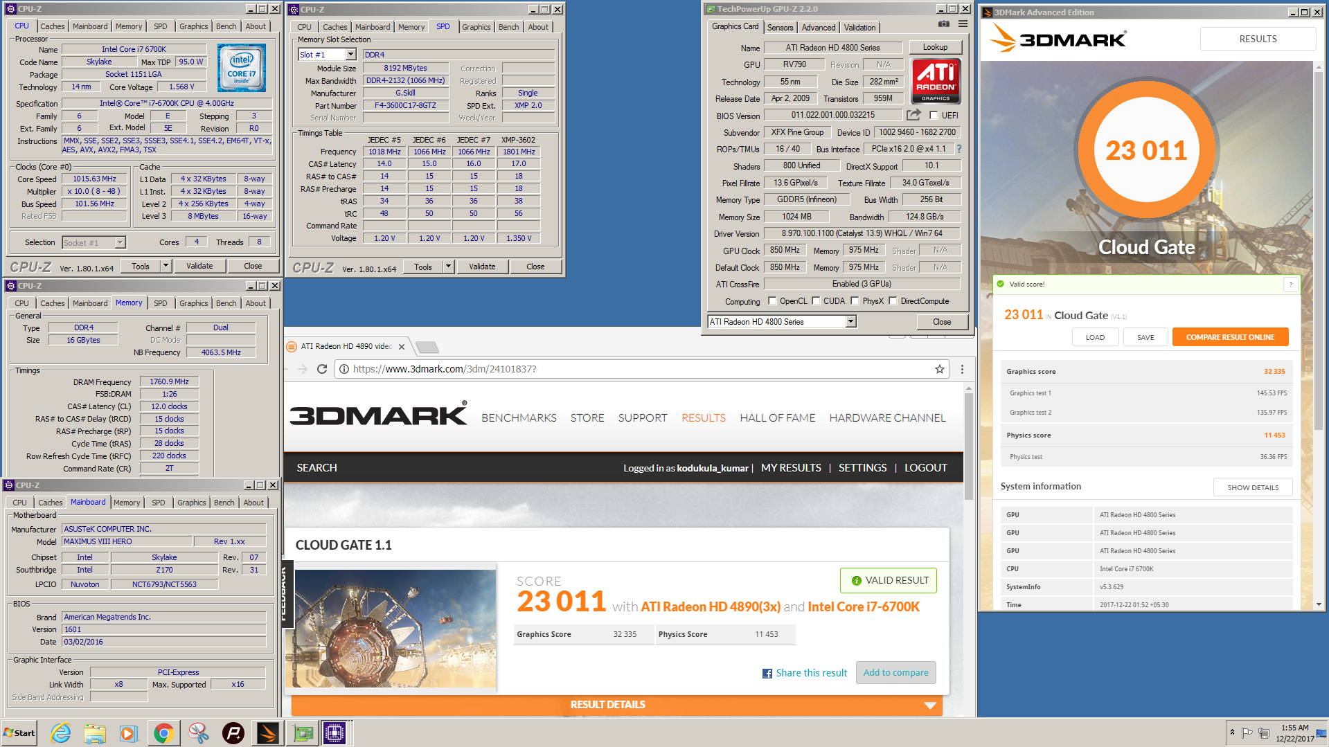Image resolution: width=1329 pixels, height=747 pixels.
Task: Click the LOAD button in 3DMark
Action: click(x=1095, y=337)
